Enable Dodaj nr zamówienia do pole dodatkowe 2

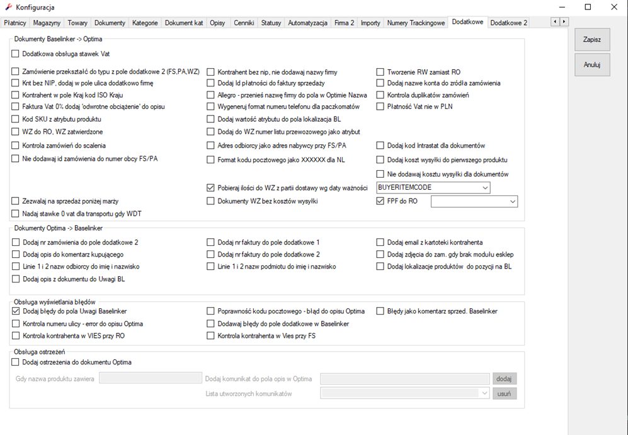tap(16, 242)
